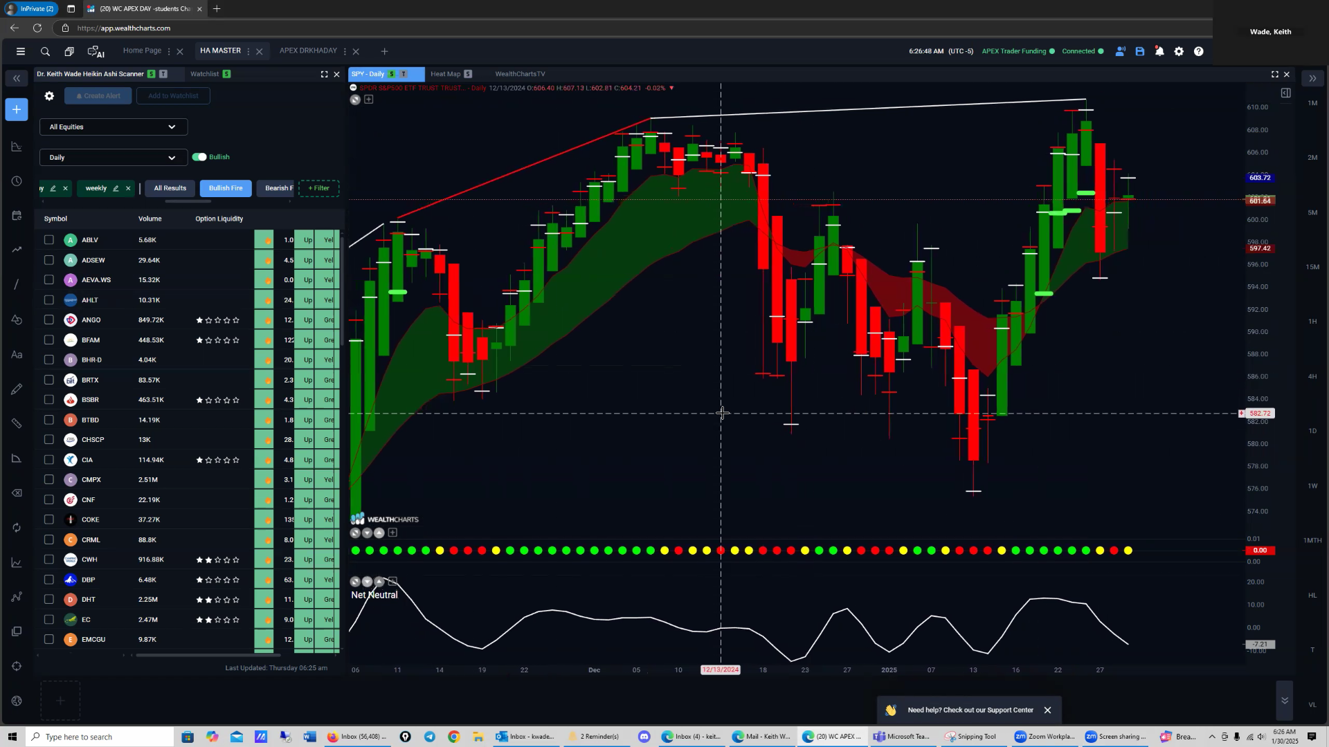Open the calendar sidebar icon
The image size is (1329, 747).
click(17, 216)
